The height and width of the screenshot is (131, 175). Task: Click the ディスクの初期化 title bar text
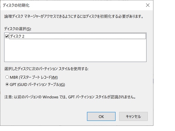(16, 5)
